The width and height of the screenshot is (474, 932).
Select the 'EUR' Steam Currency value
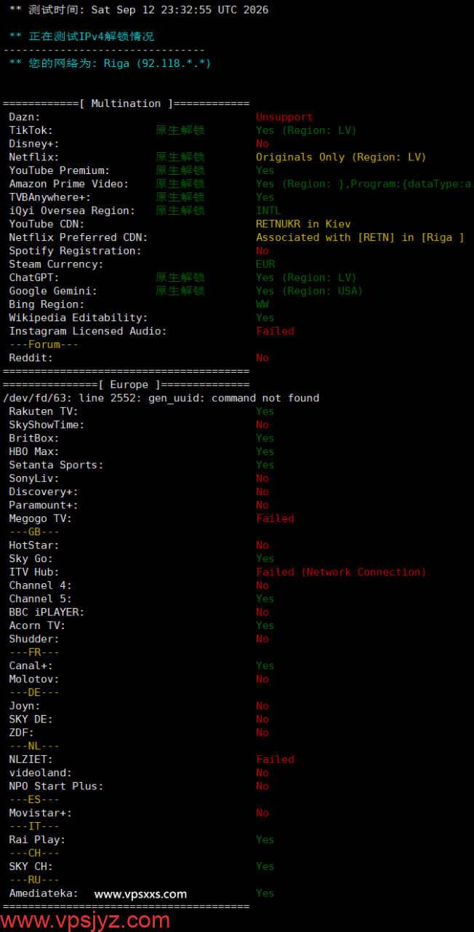pyautogui.click(x=265, y=264)
